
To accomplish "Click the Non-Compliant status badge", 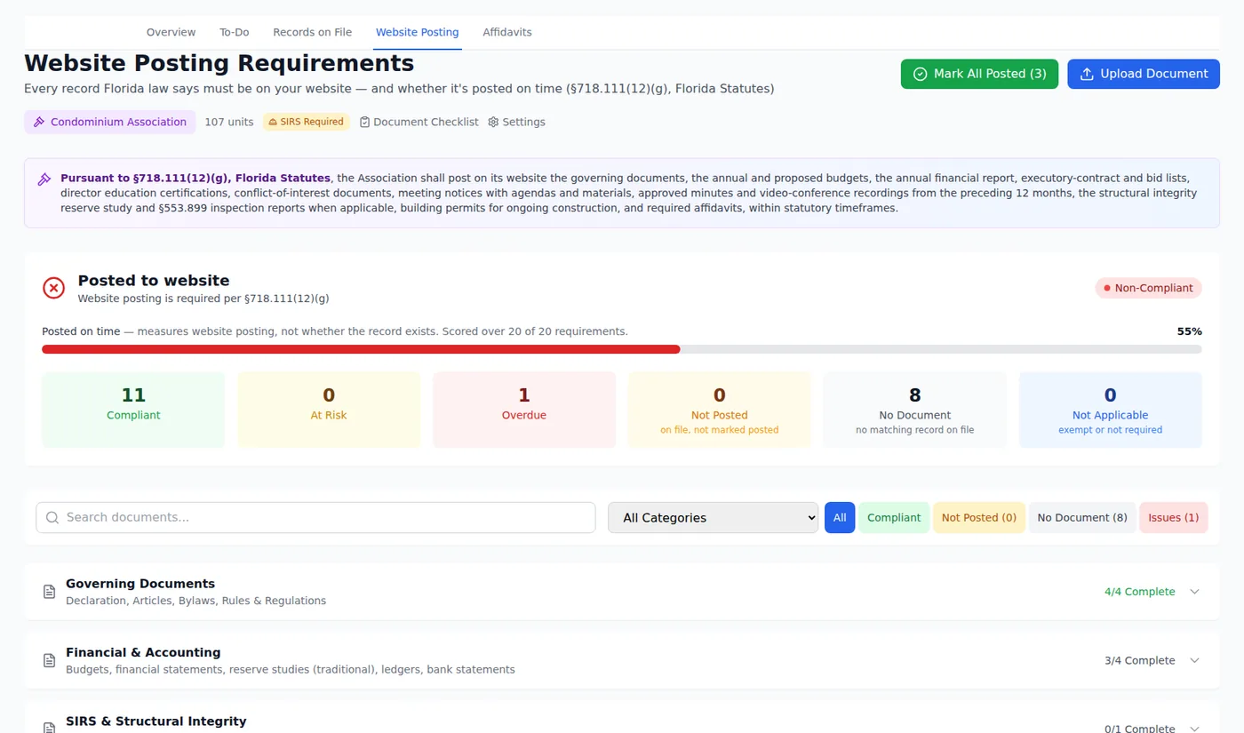I will coord(1148,288).
